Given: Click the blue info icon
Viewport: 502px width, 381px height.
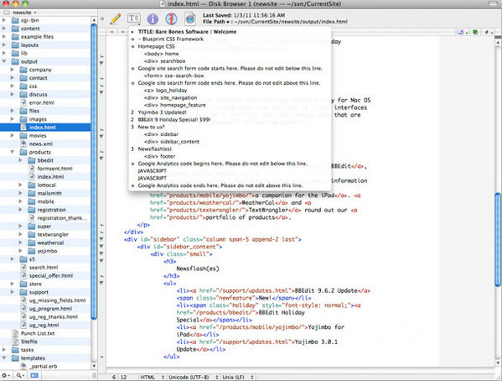Looking at the screenshot, I should 153,19.
